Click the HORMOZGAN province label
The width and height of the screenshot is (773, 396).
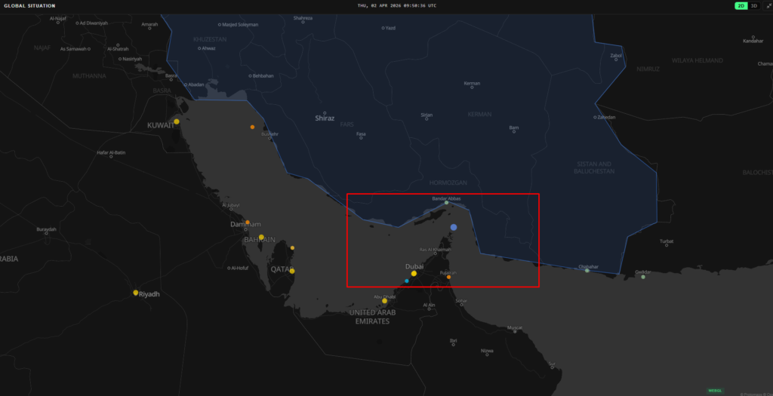[x=448, y=183]
